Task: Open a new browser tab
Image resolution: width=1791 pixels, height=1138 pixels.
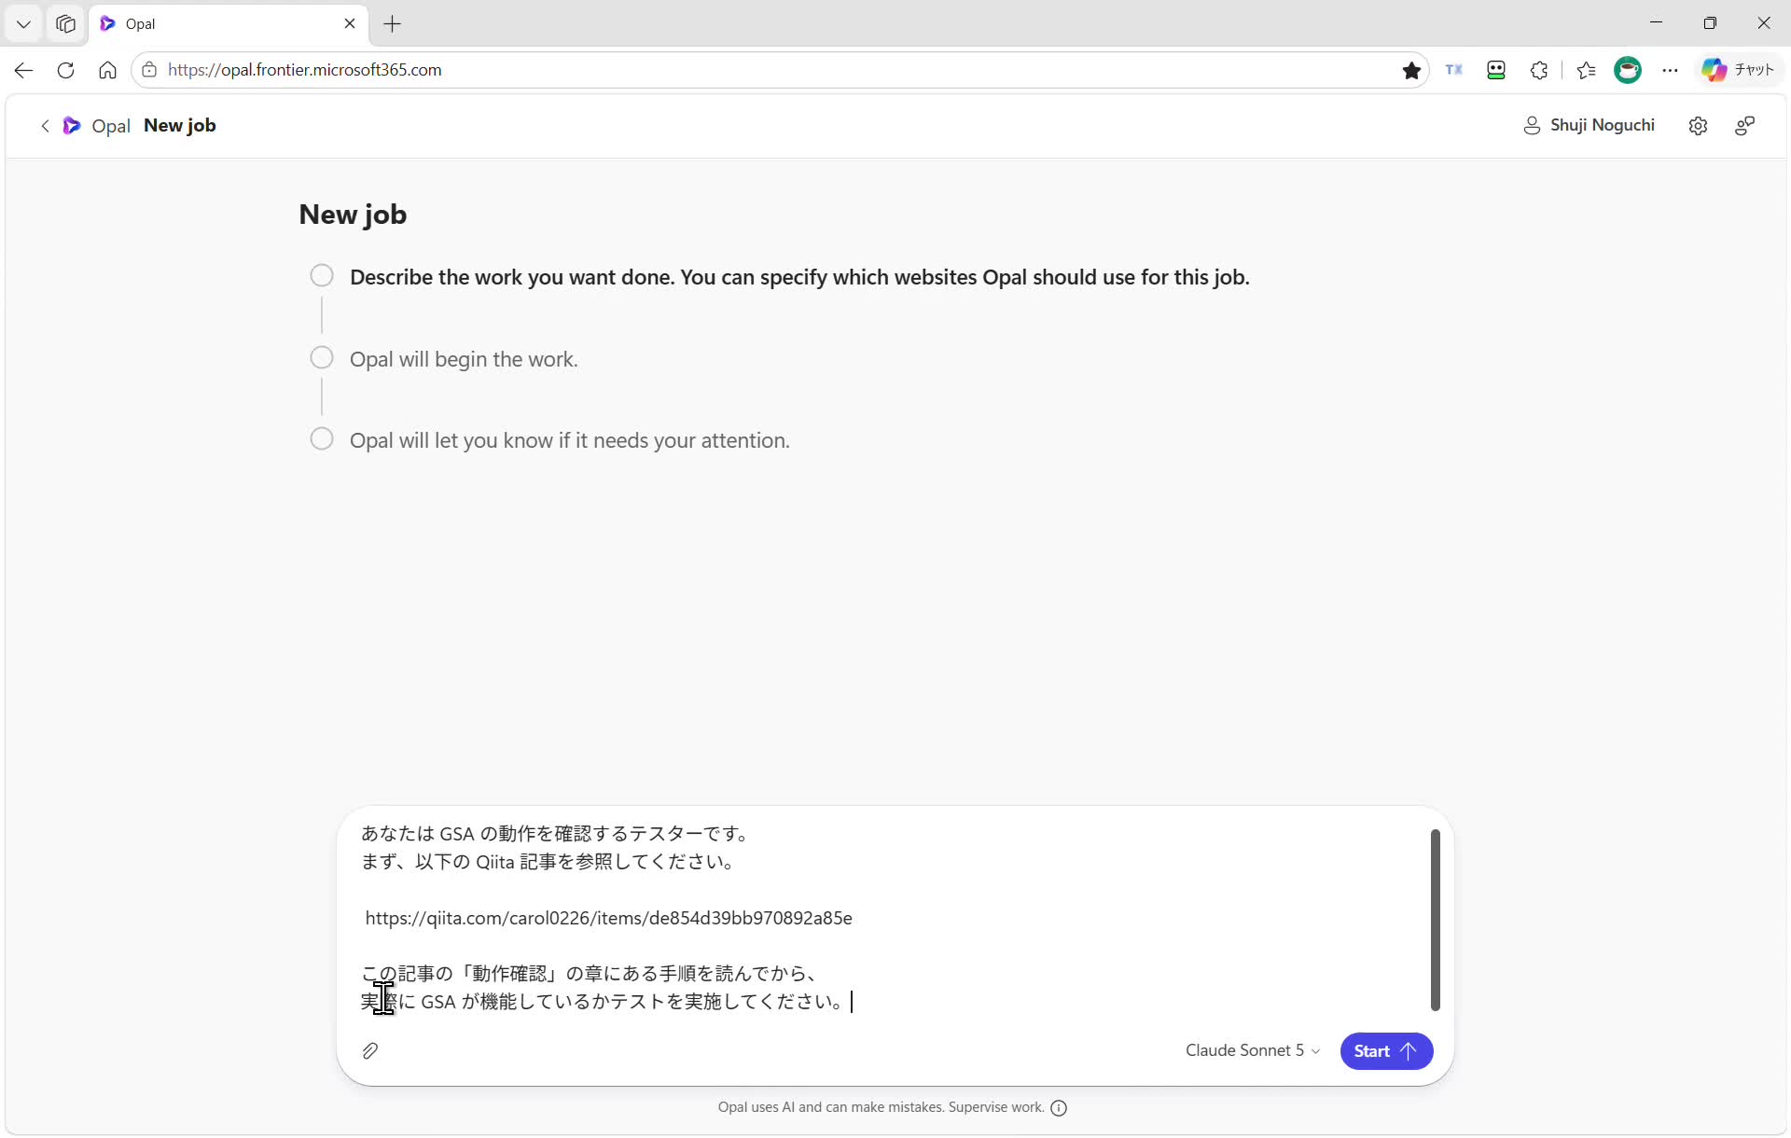Action: (393, 24)
